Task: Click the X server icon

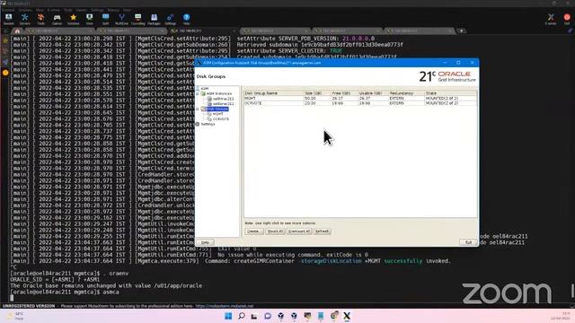Action: point(551,19)
